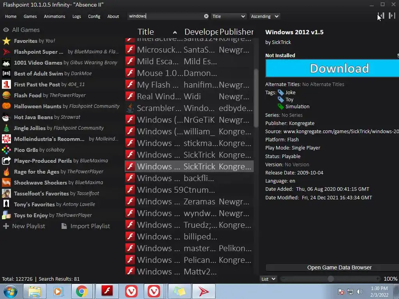
Task: Open the About page
Action: pos(113,16)
